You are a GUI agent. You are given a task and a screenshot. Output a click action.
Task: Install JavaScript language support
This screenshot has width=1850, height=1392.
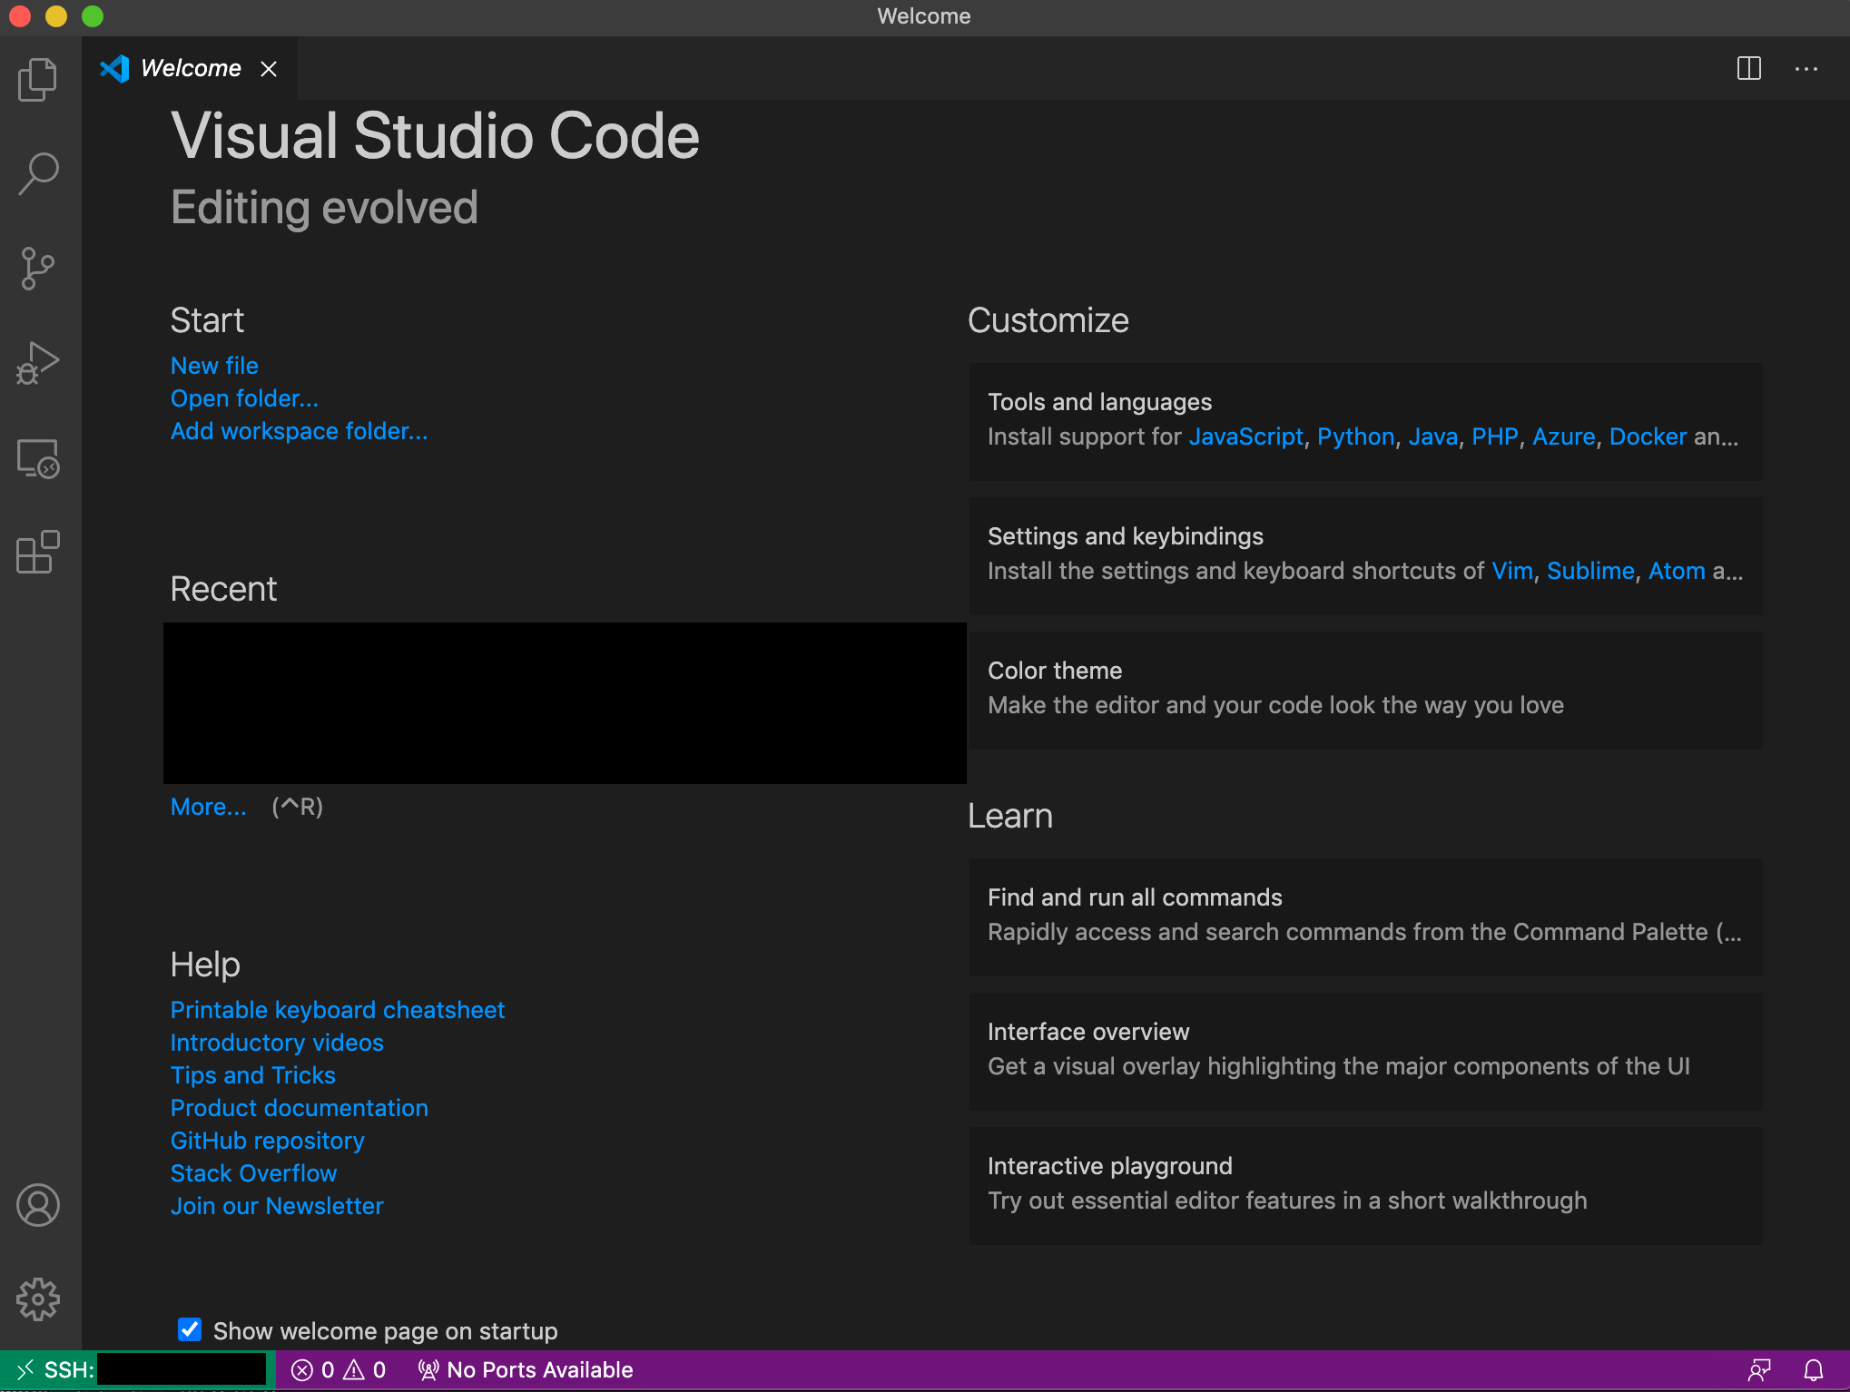(x=1246, y=436)
